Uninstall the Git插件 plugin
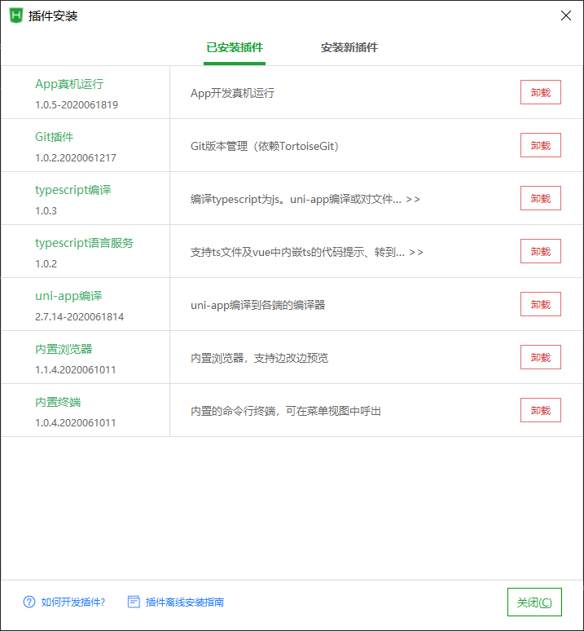The width and height of the screenshot is (584, 631). [x=541, y=145]
